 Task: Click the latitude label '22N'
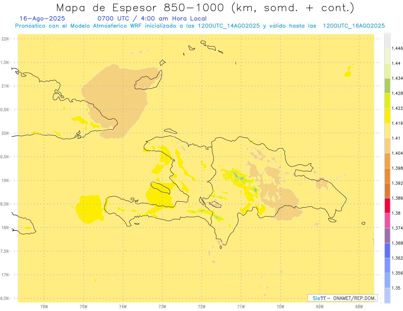point(6,39)
